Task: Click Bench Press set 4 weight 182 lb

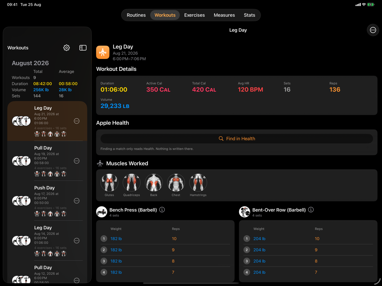Action: pyautogui.click(x=116, y=272)
